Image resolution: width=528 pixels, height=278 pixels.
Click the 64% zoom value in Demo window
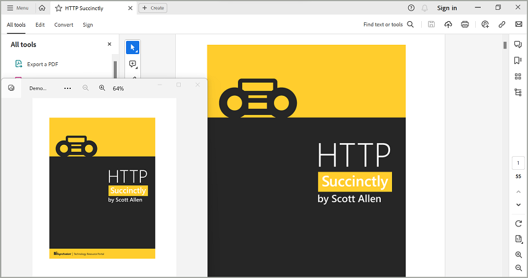pos(118,88)
